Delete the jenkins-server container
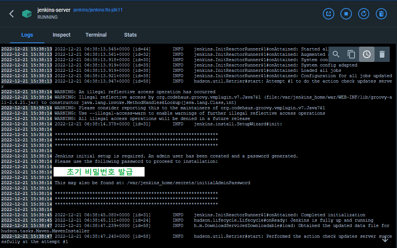This screenshot has width=397, height=248. pos(381,14)
